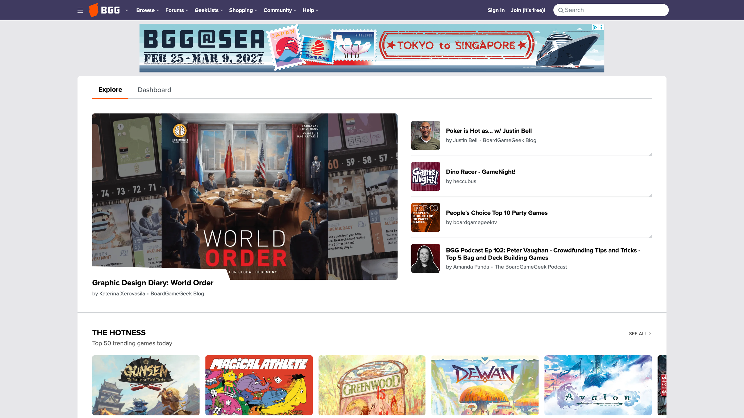Click the AdChoices triangle icon on banner
The height and width of the screenshot is (418, 744).
tap(595, 27)
